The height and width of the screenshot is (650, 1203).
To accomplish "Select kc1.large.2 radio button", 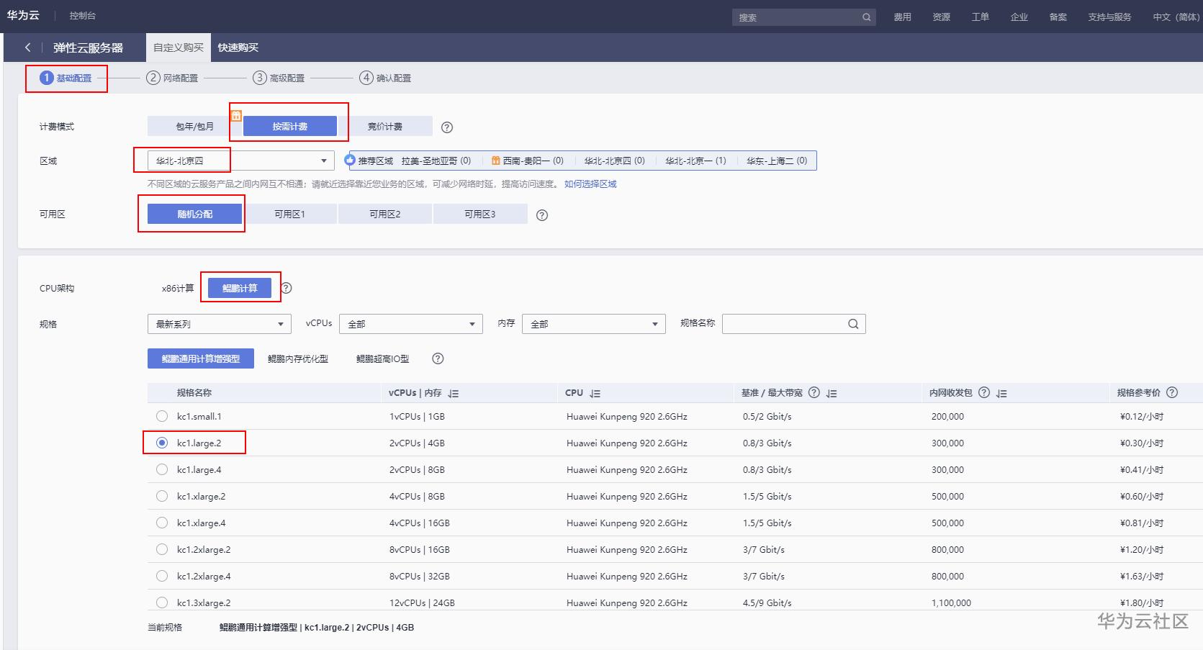I will pyautogui.click(x=162, y=443).
